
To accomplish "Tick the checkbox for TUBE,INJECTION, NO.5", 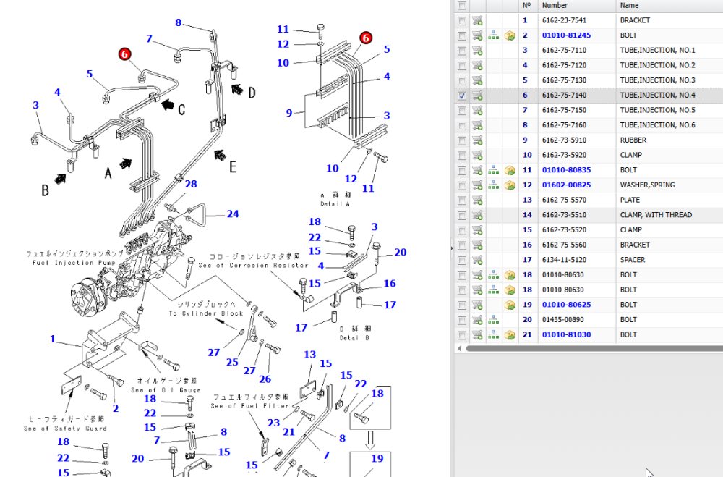I will pyautogui.click(x=462, y=111).
